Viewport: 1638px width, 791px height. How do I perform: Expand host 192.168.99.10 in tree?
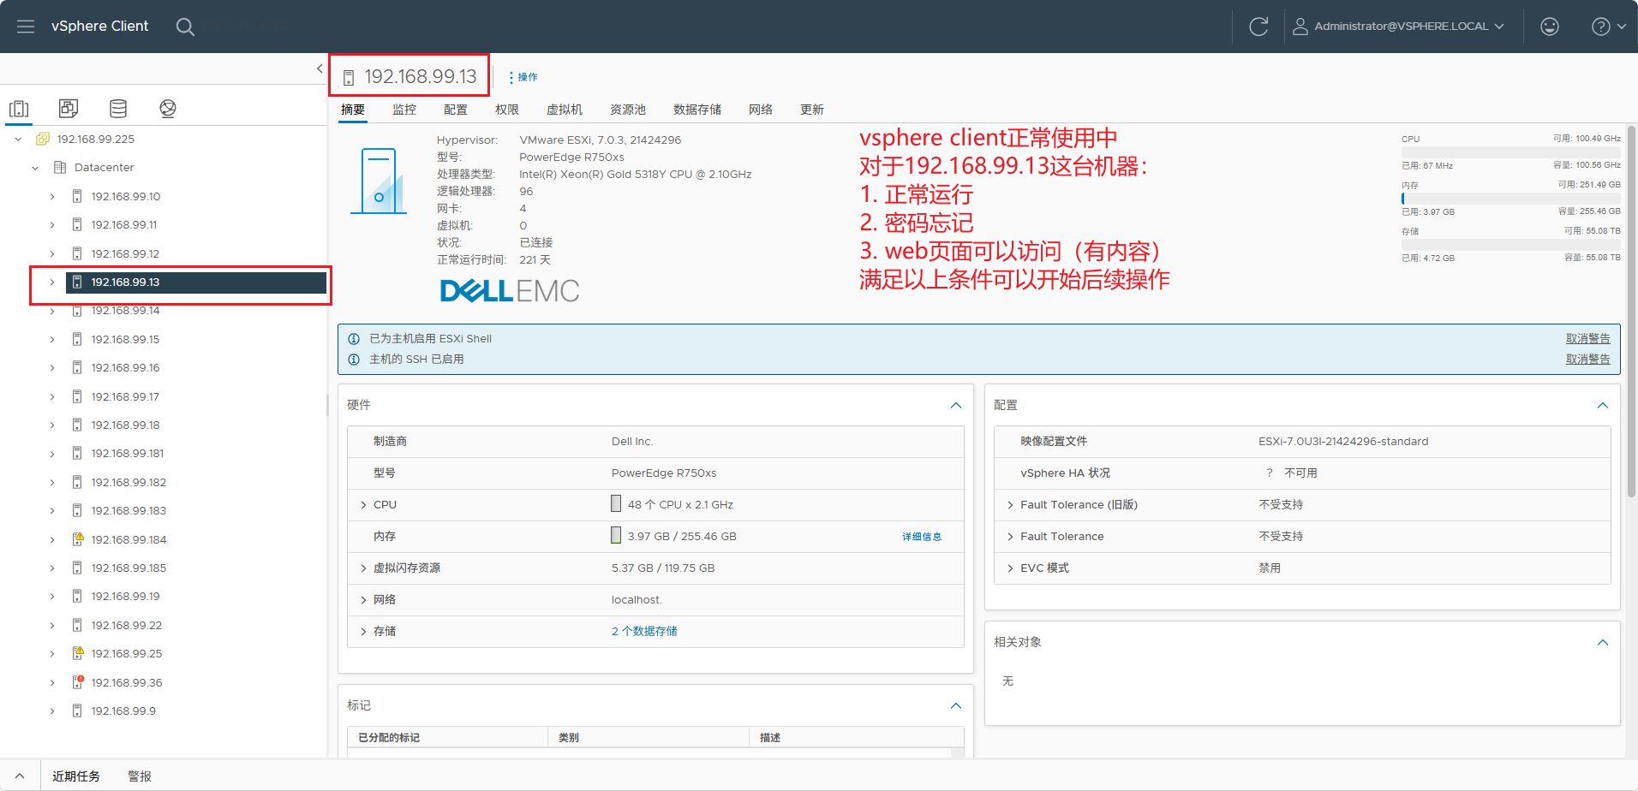52,197
